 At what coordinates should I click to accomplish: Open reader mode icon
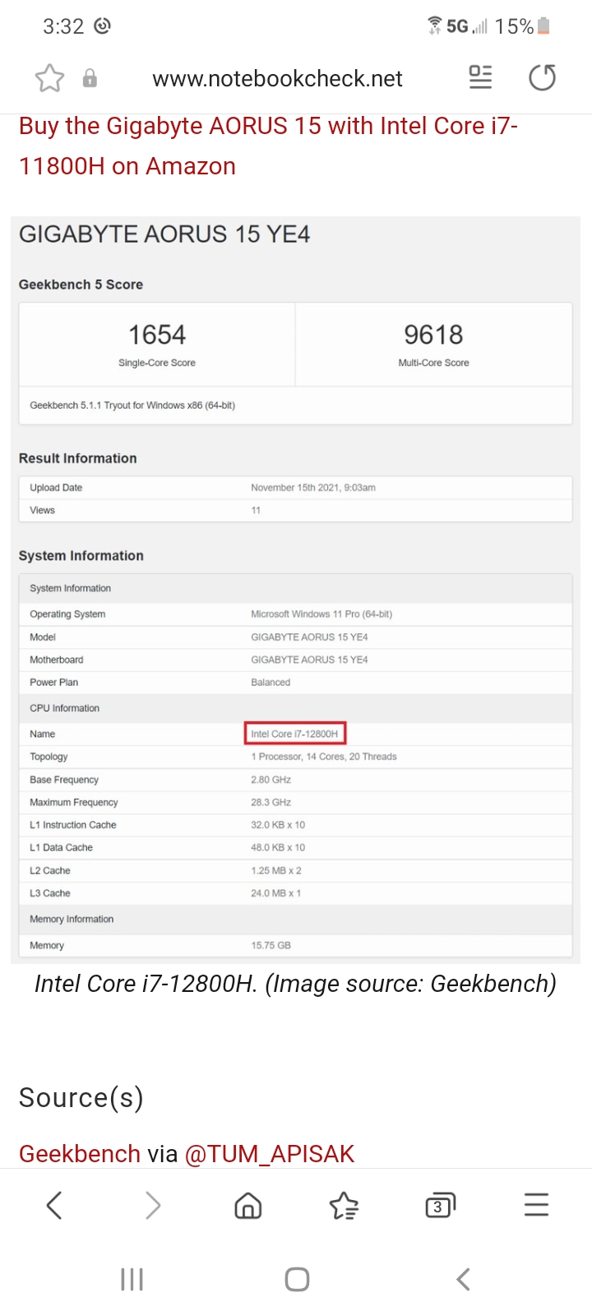[480, 77]
